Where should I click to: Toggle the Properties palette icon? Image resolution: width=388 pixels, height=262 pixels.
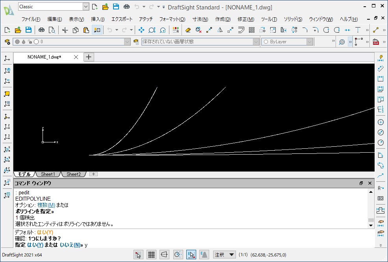point(97,30)
